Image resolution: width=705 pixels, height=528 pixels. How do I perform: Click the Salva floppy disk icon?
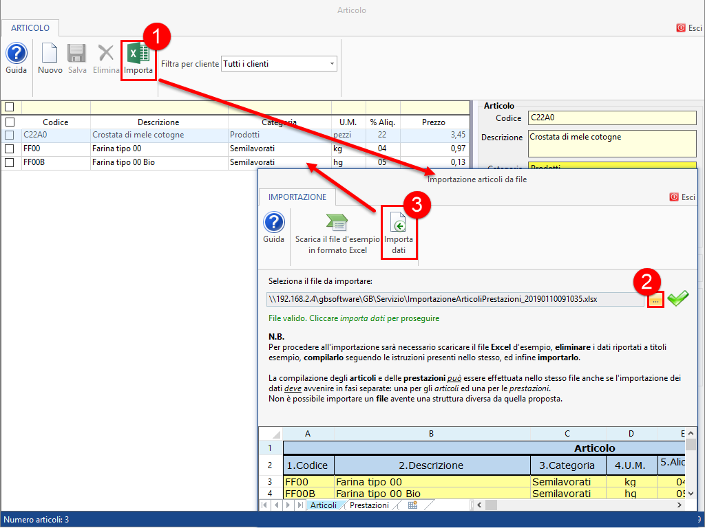point(77,54)
